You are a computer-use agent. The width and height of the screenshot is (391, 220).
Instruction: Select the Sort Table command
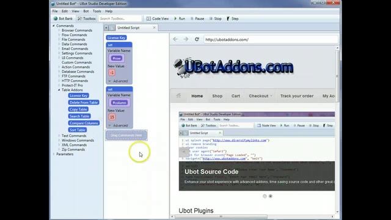[78, 130]
